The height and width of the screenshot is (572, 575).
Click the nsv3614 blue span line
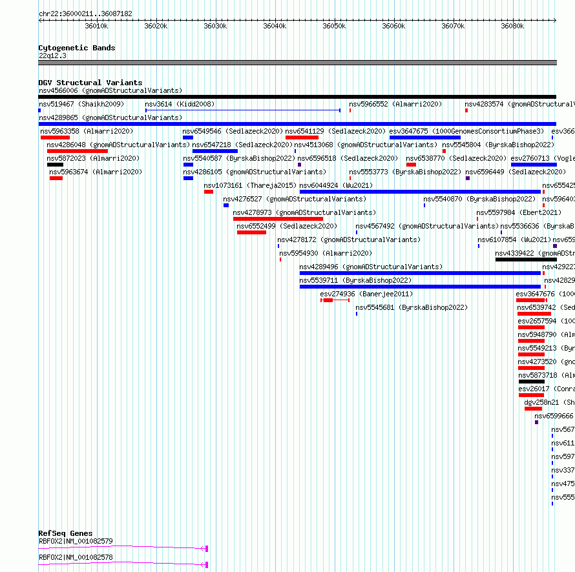click(243, 110)
